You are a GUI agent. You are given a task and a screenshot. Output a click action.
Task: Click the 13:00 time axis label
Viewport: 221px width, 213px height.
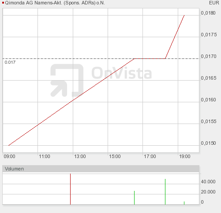tap(80, 156)
